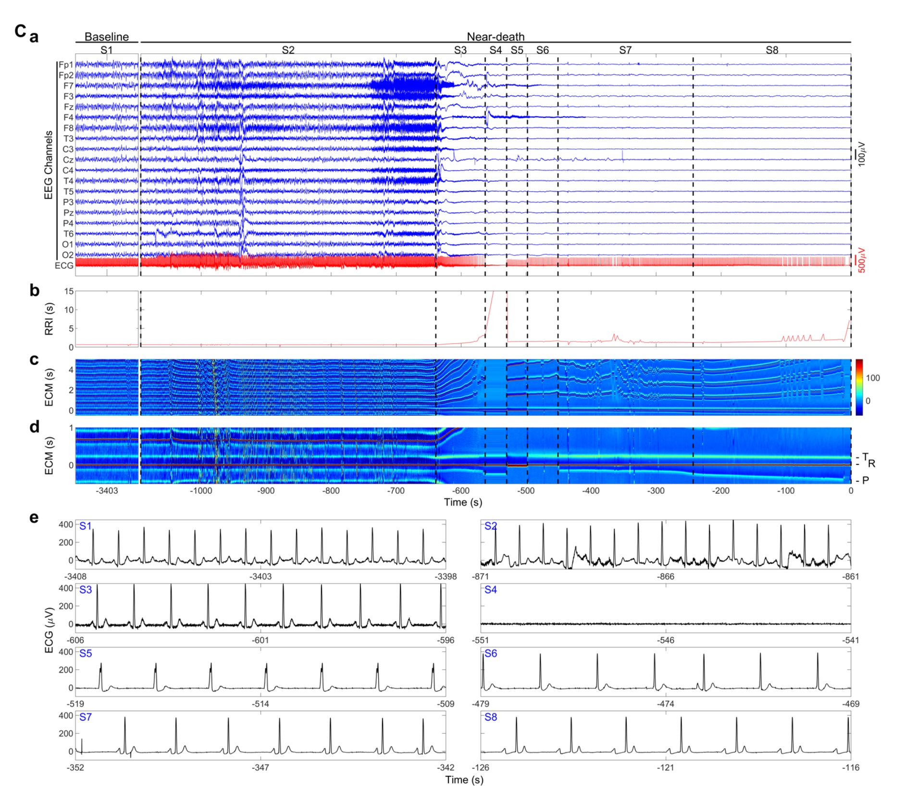Viewport: 917px width, 786px height.
Task: Click the RRI (s) y-axis label
Action: 49,319
